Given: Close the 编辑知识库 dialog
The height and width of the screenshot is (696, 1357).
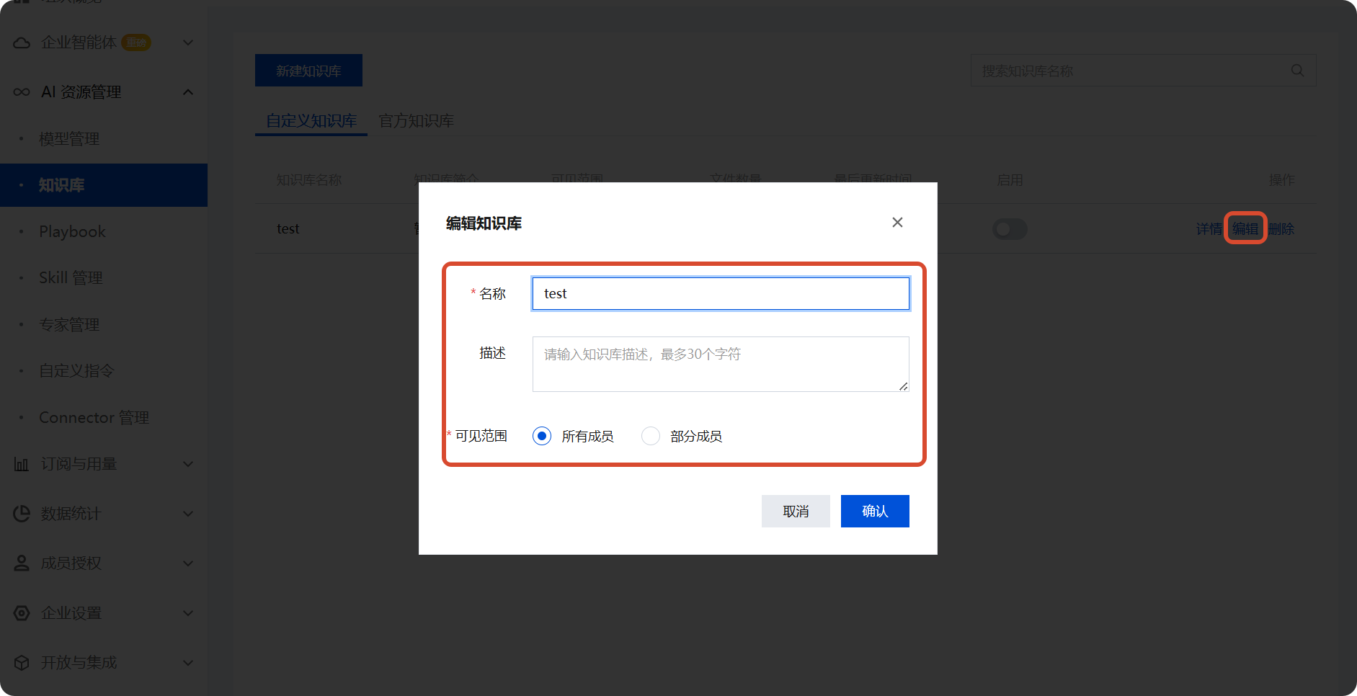Looking at the screenshot, I should [x=897, y=223].
